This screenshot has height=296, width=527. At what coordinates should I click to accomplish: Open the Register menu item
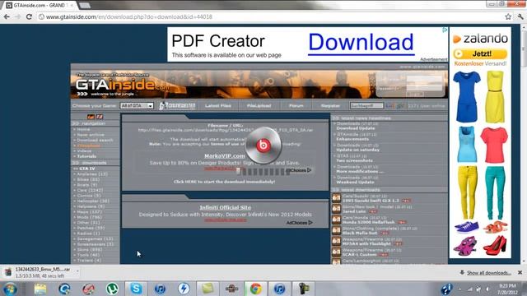(330, 106)
